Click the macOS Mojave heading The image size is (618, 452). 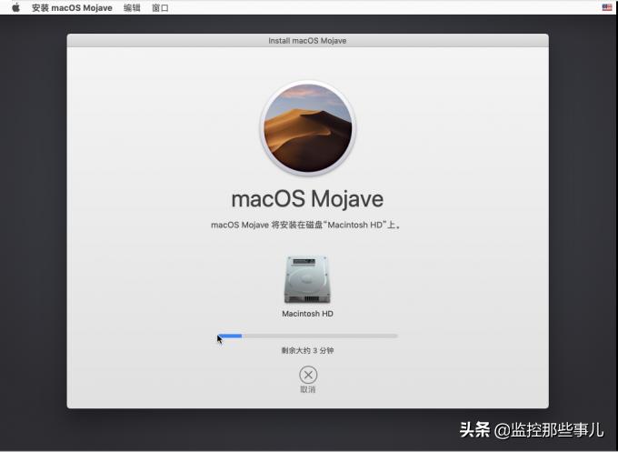[307, 199]
